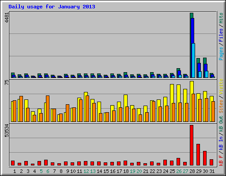Click day label 15 on x-axis
Screen dimensions: 226x176
pos(106,171)
